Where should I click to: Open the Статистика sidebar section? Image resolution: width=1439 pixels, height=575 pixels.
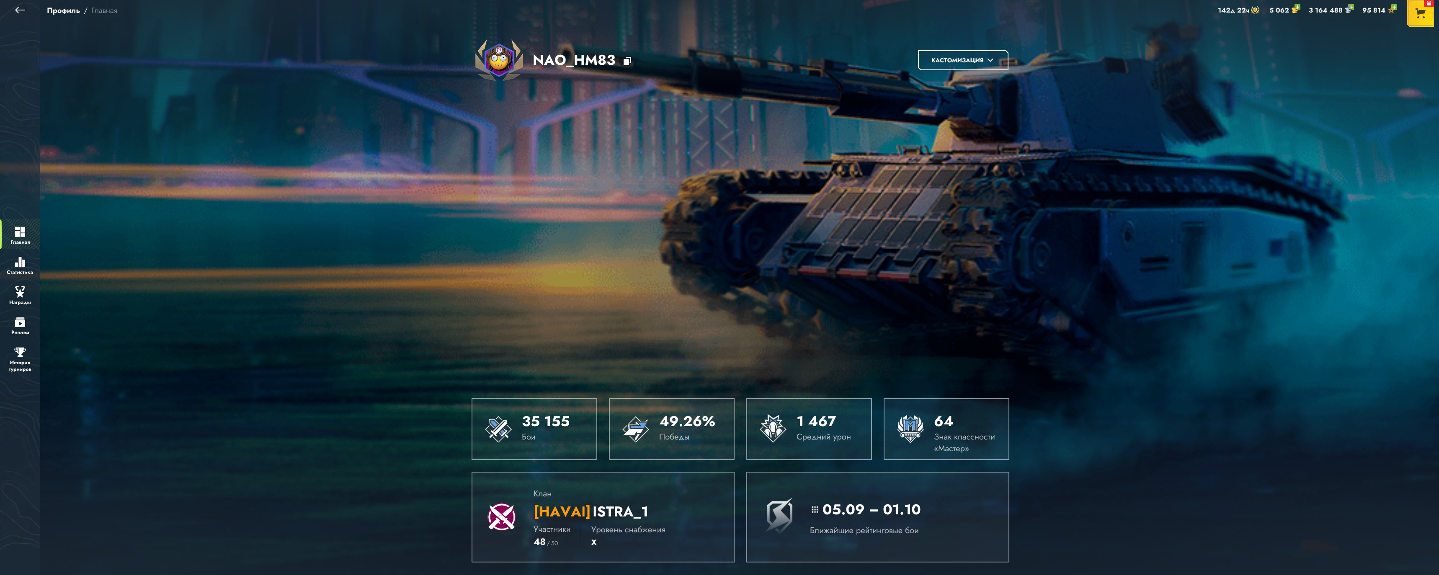point(20,265)
